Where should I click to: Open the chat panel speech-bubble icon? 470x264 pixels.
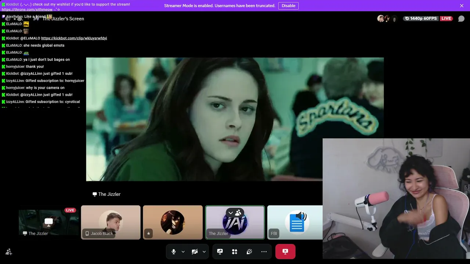461,19
